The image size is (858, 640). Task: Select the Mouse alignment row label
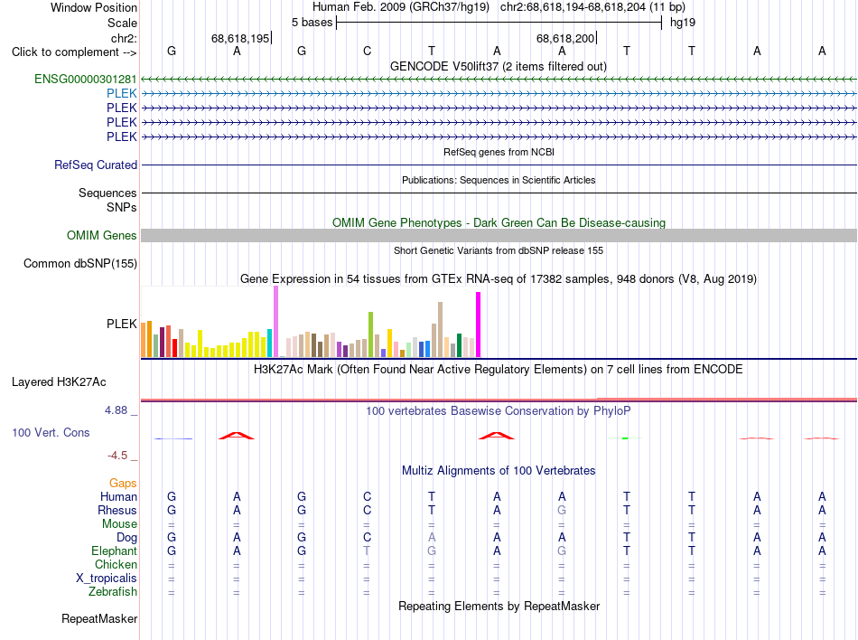click(119, 524)
